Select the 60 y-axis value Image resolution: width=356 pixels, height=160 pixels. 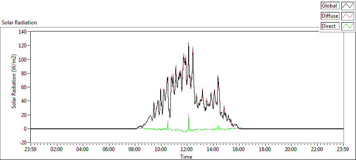(x=24, y=87)
